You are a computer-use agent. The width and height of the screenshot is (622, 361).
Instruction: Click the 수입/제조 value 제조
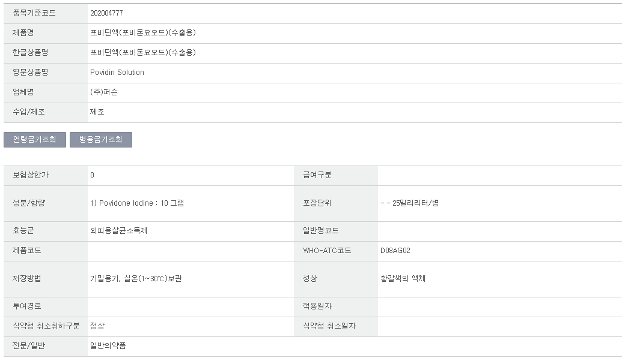click(x=97, y=112)
